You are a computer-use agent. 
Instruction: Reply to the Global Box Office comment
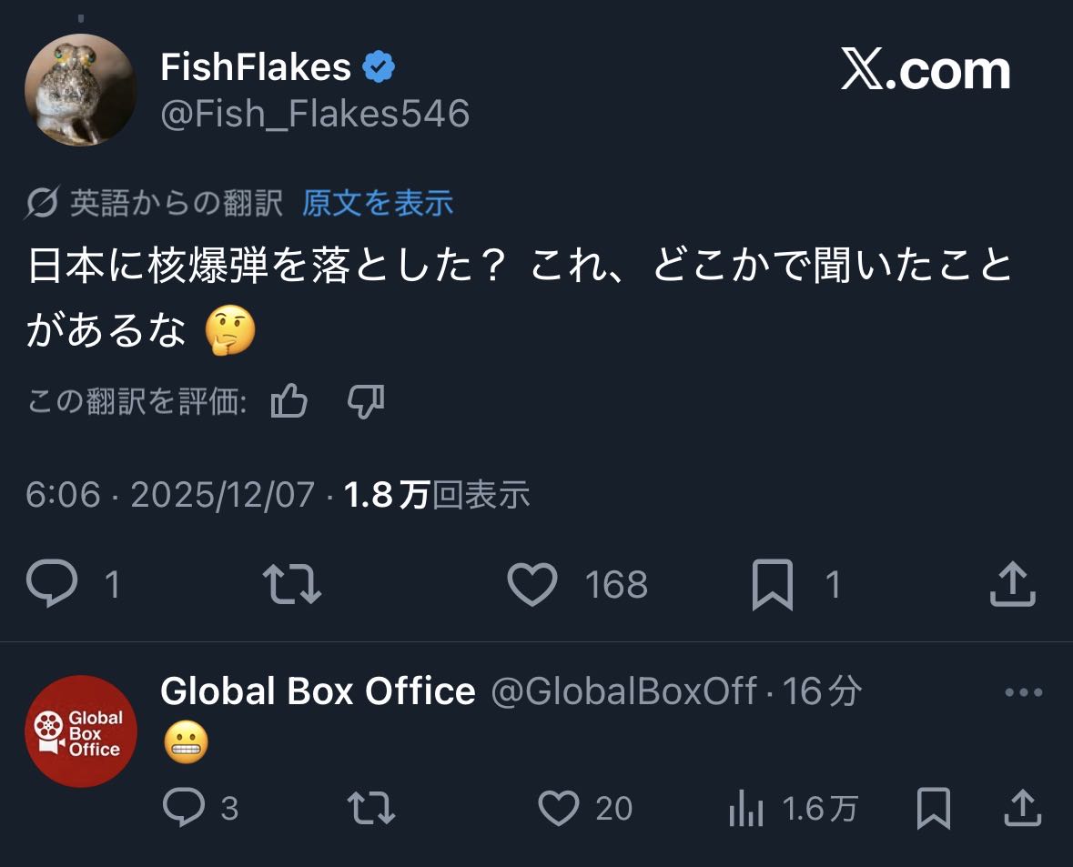pos(184,808)
